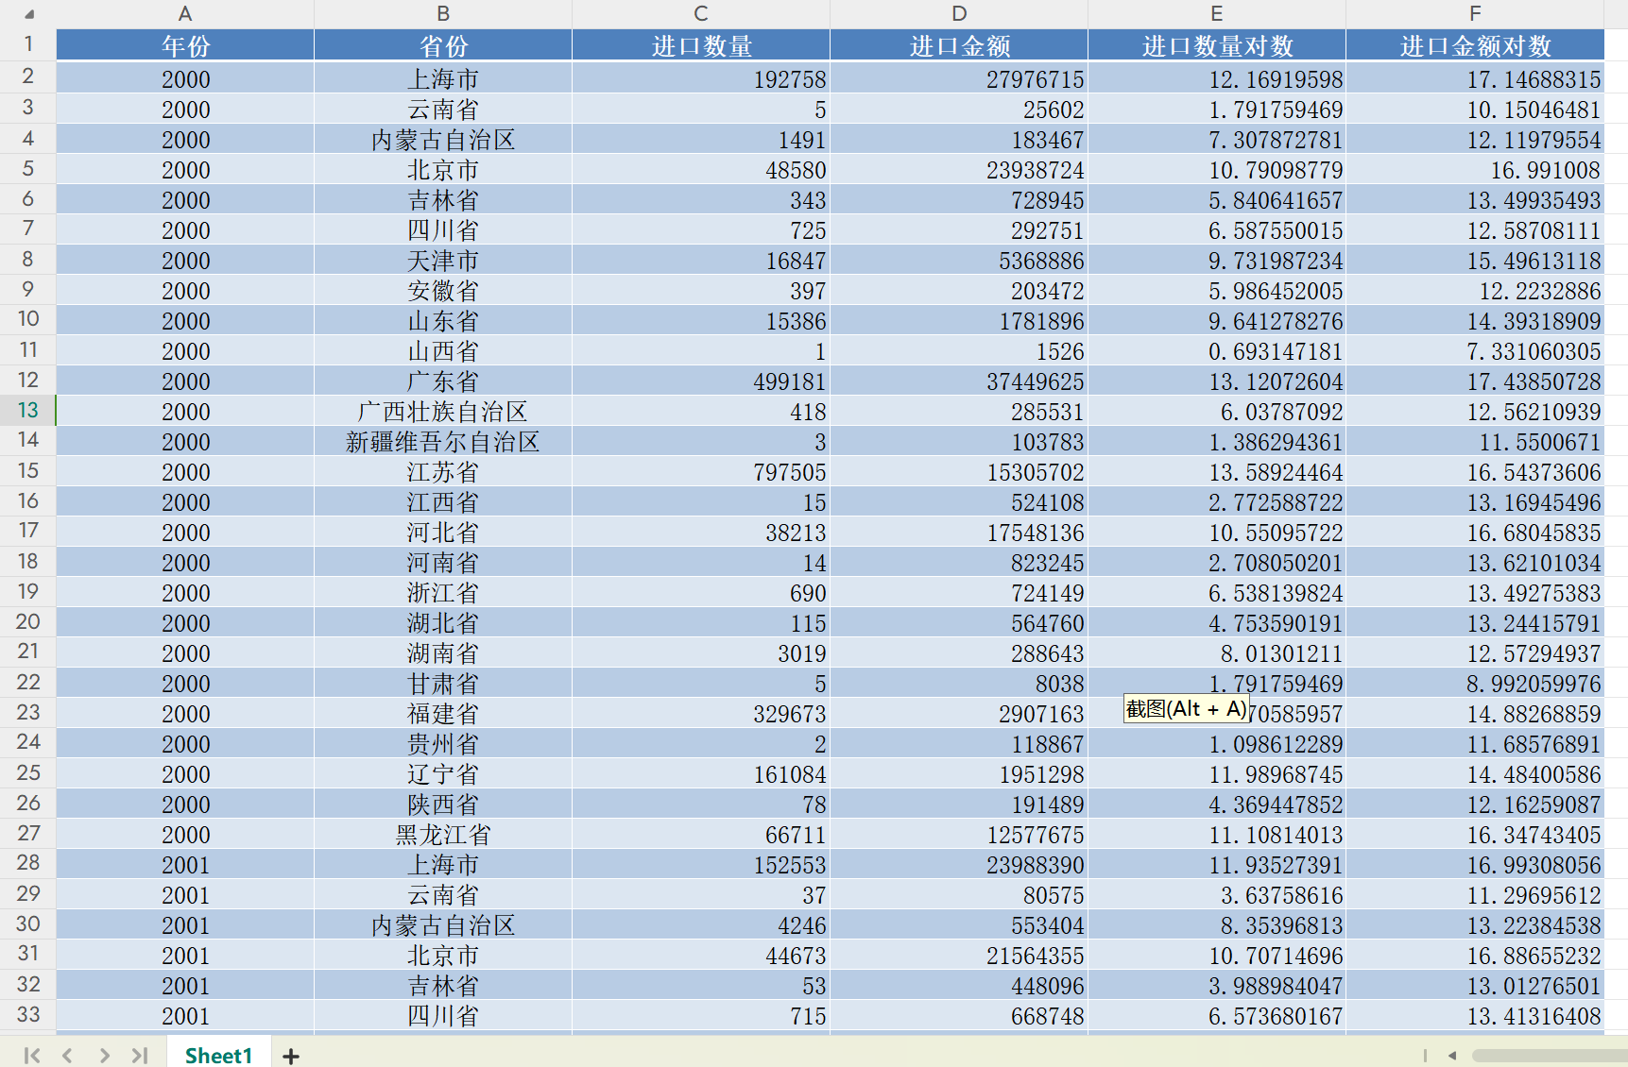Select column A by its header

184,13
